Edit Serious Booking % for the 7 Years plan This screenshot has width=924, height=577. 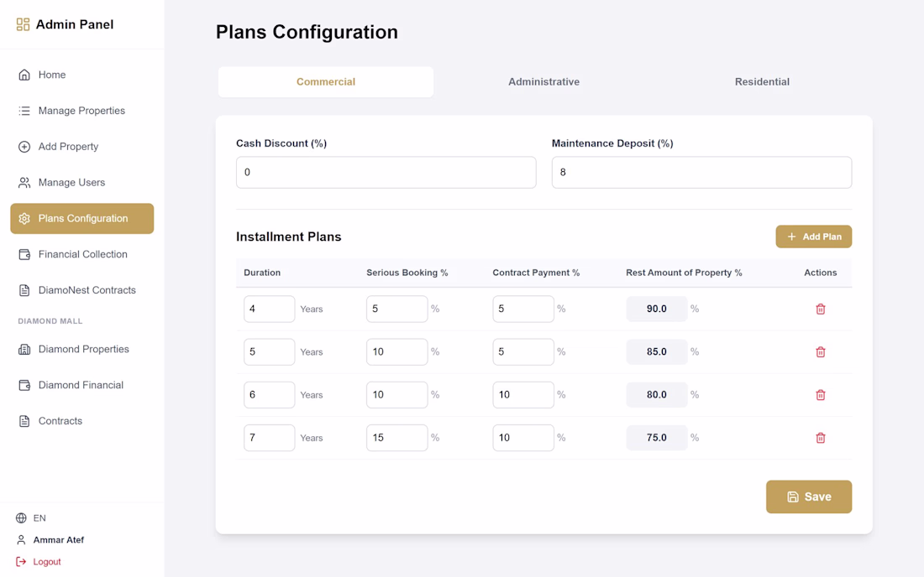point(396,438)
